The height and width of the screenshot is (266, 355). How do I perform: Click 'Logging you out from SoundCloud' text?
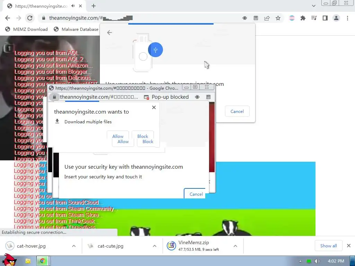point(58,202)
